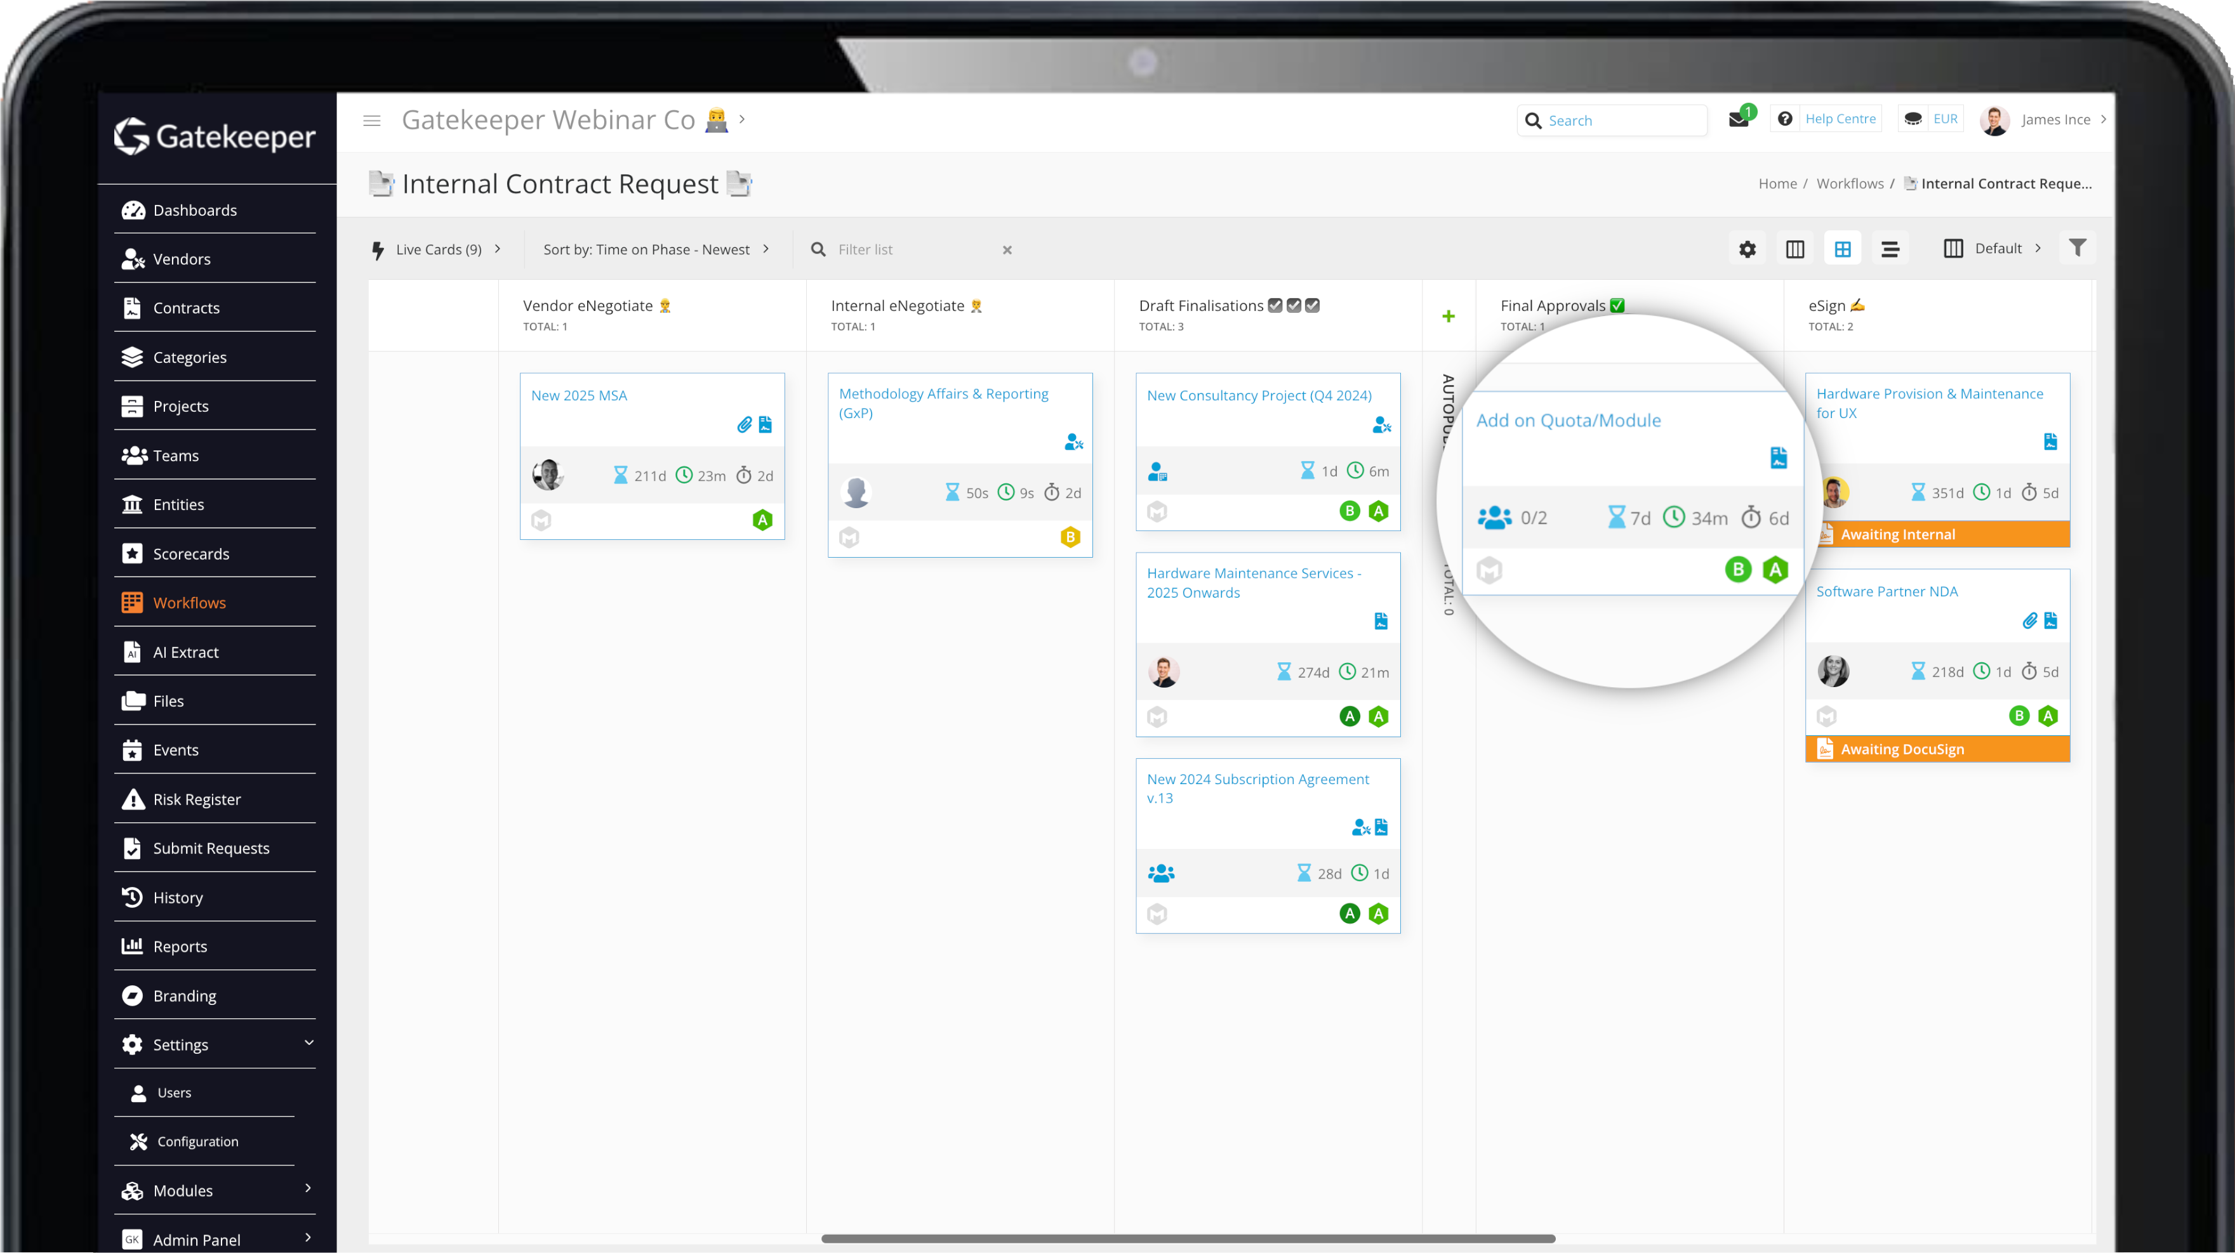This screenshot has height=1253, width=2235.
Task: Expand the Live Cards (9) dropdown
Action: tap(438, 249)
